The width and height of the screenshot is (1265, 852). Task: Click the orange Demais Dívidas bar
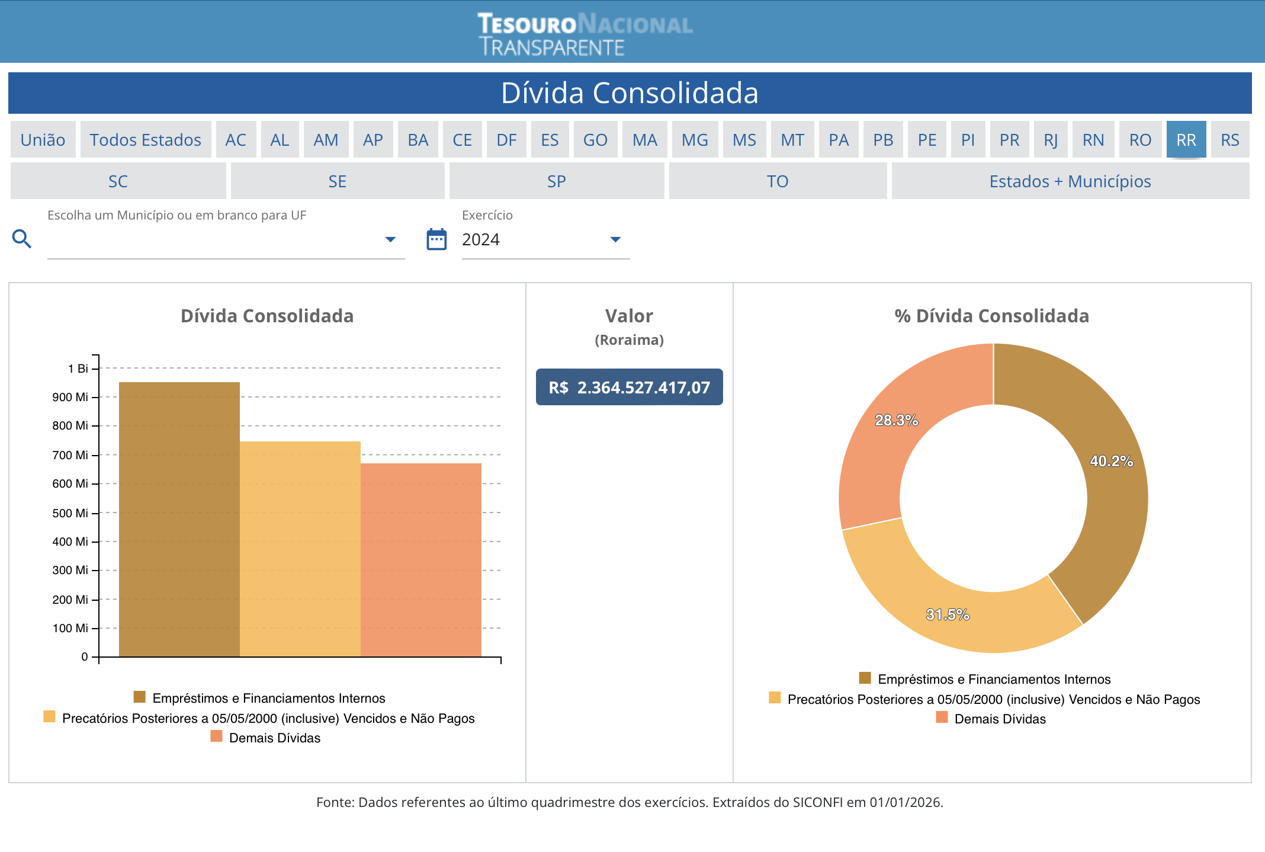click(421, 560)
